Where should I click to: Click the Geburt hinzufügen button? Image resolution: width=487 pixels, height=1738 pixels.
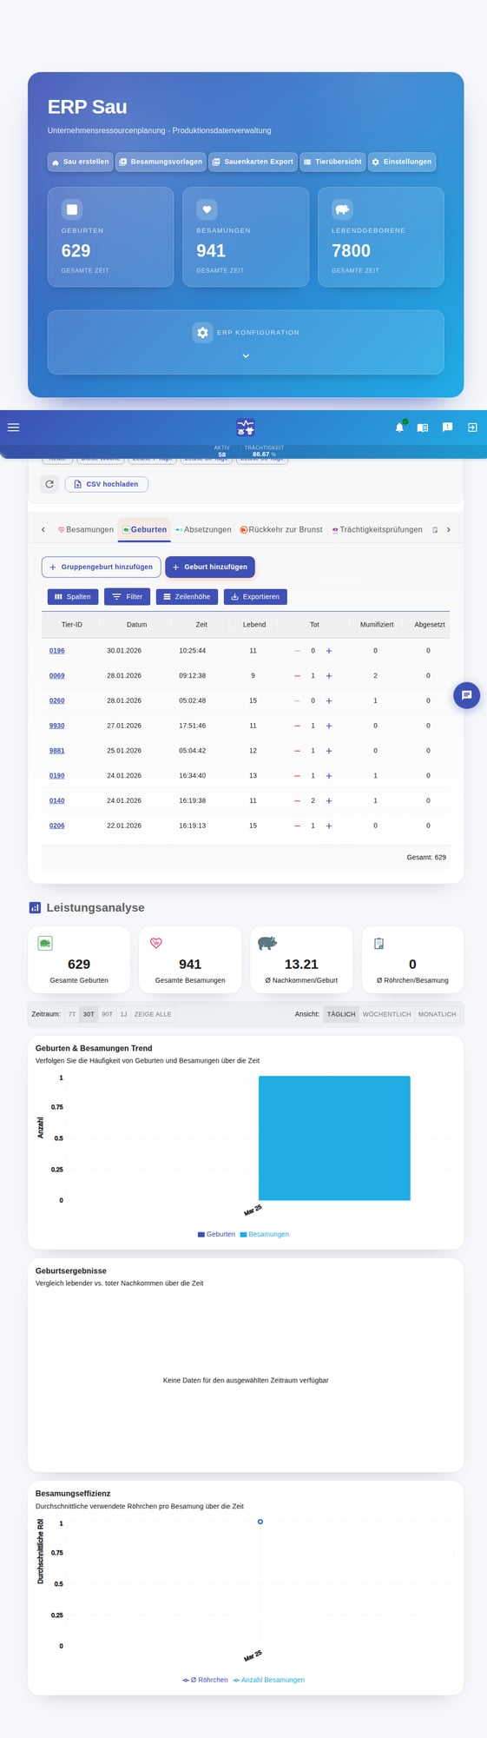pos(210,567)
